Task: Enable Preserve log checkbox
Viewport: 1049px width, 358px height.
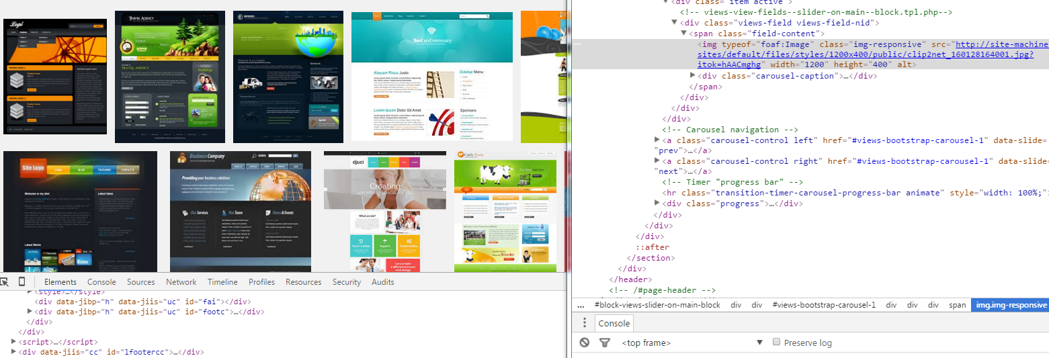Action: click(777, 343)
